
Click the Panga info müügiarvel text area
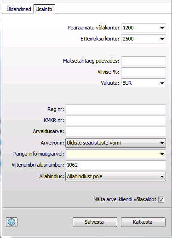pyautogui.click(x=112, y=154)
